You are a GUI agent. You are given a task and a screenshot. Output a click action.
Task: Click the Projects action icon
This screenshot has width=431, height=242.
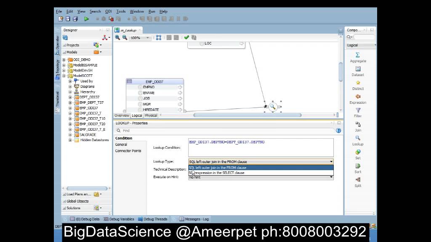click(x=96, y=45)
